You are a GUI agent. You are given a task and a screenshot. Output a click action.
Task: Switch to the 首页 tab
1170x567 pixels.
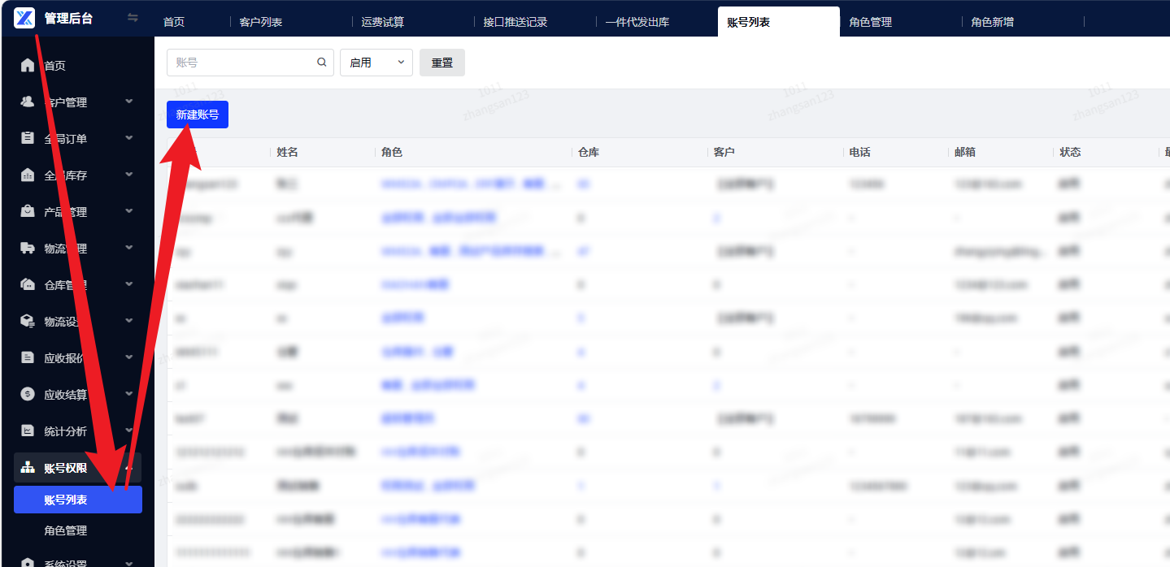[x=174, y=22]
